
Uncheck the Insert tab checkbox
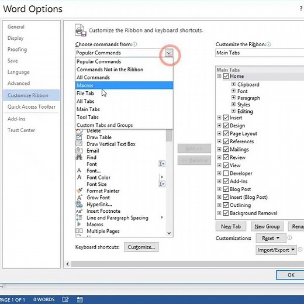(x=226, y=118)
